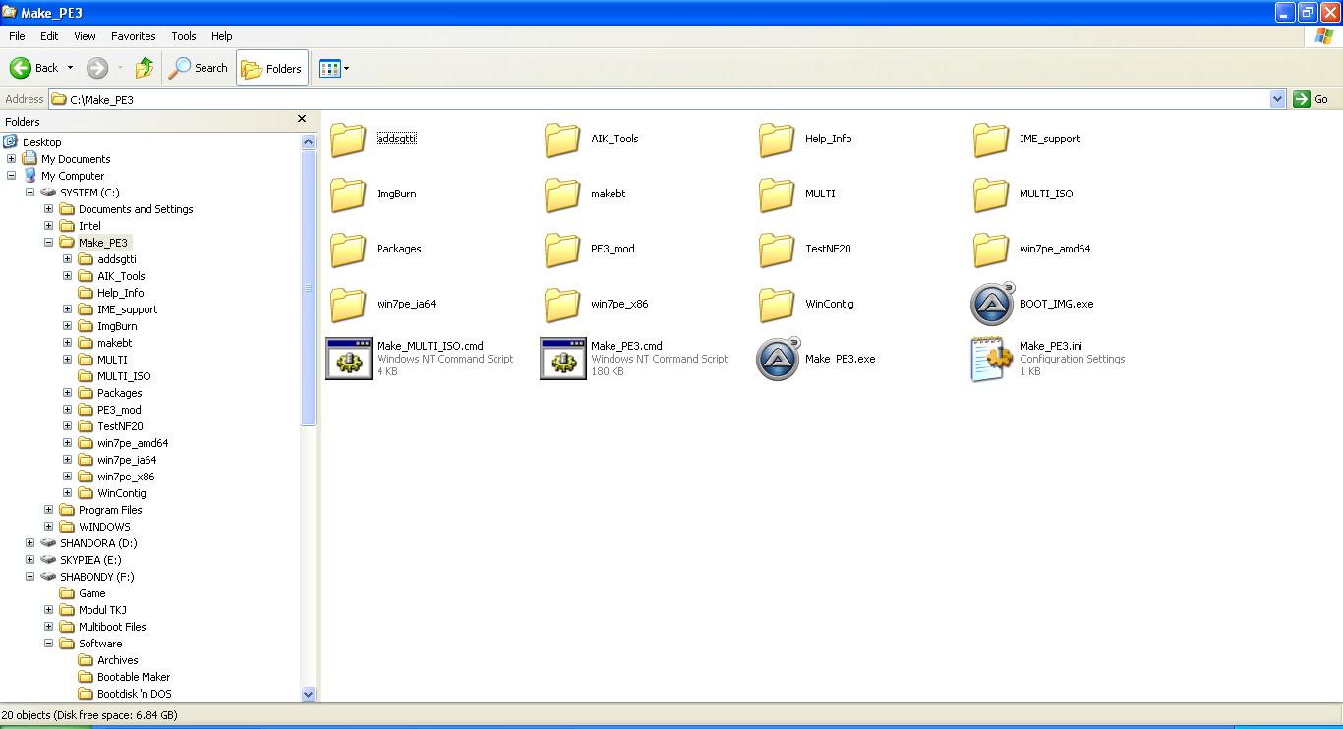This screenshot has height=729, width=1343.
Task: Select the AIK_Tools folder icon in file pane
Action: coord(563,139)
